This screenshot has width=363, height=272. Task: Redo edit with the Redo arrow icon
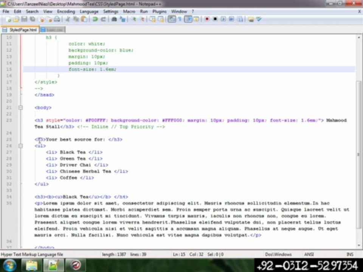click(103, 19)
